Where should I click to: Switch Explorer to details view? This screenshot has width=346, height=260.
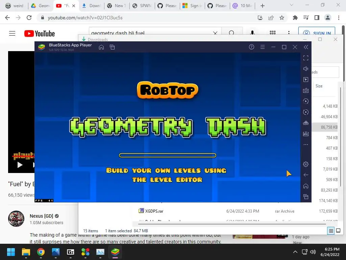(x=331, y=231)
